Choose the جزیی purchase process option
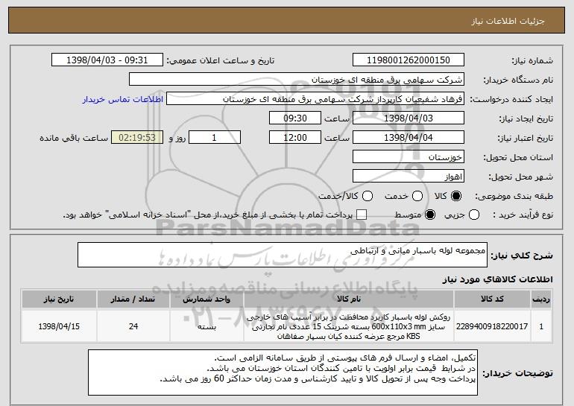 [473, 215]
